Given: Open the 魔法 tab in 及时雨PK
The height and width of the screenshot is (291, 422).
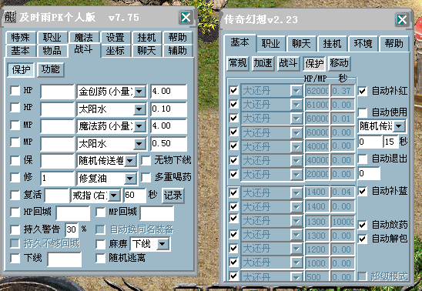Looking at the screenshot, I should tap(83, 38).
